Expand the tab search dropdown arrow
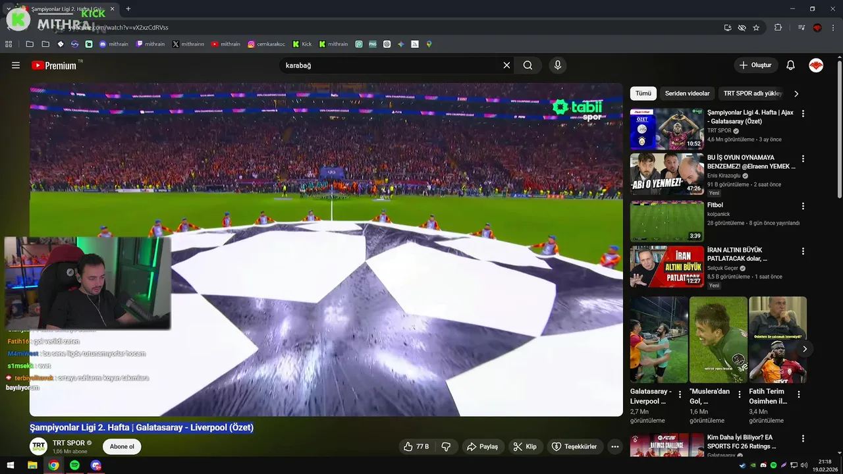 [8, 9]
